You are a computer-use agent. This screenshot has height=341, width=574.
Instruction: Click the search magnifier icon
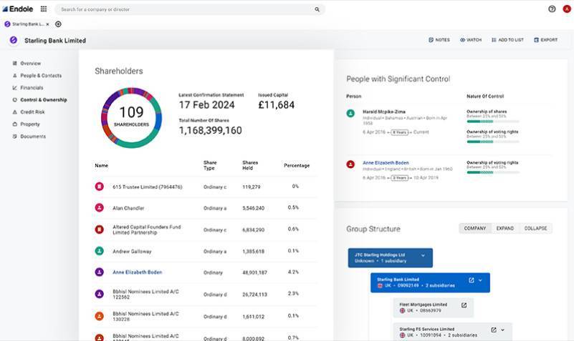317,10
